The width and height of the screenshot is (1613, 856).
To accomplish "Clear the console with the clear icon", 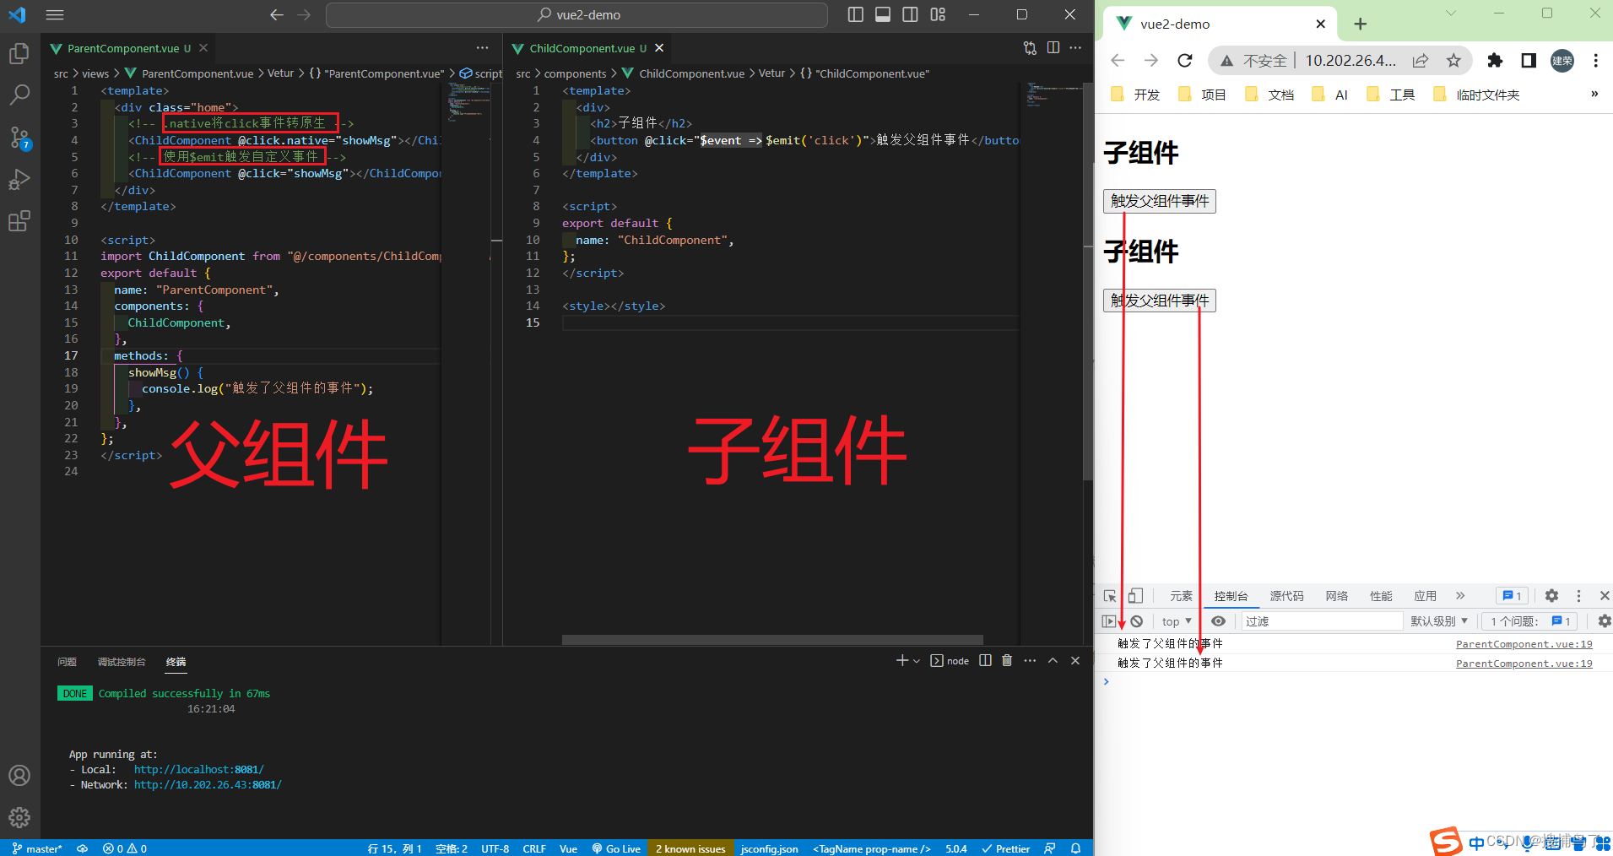I will [x=1138, y=620].
